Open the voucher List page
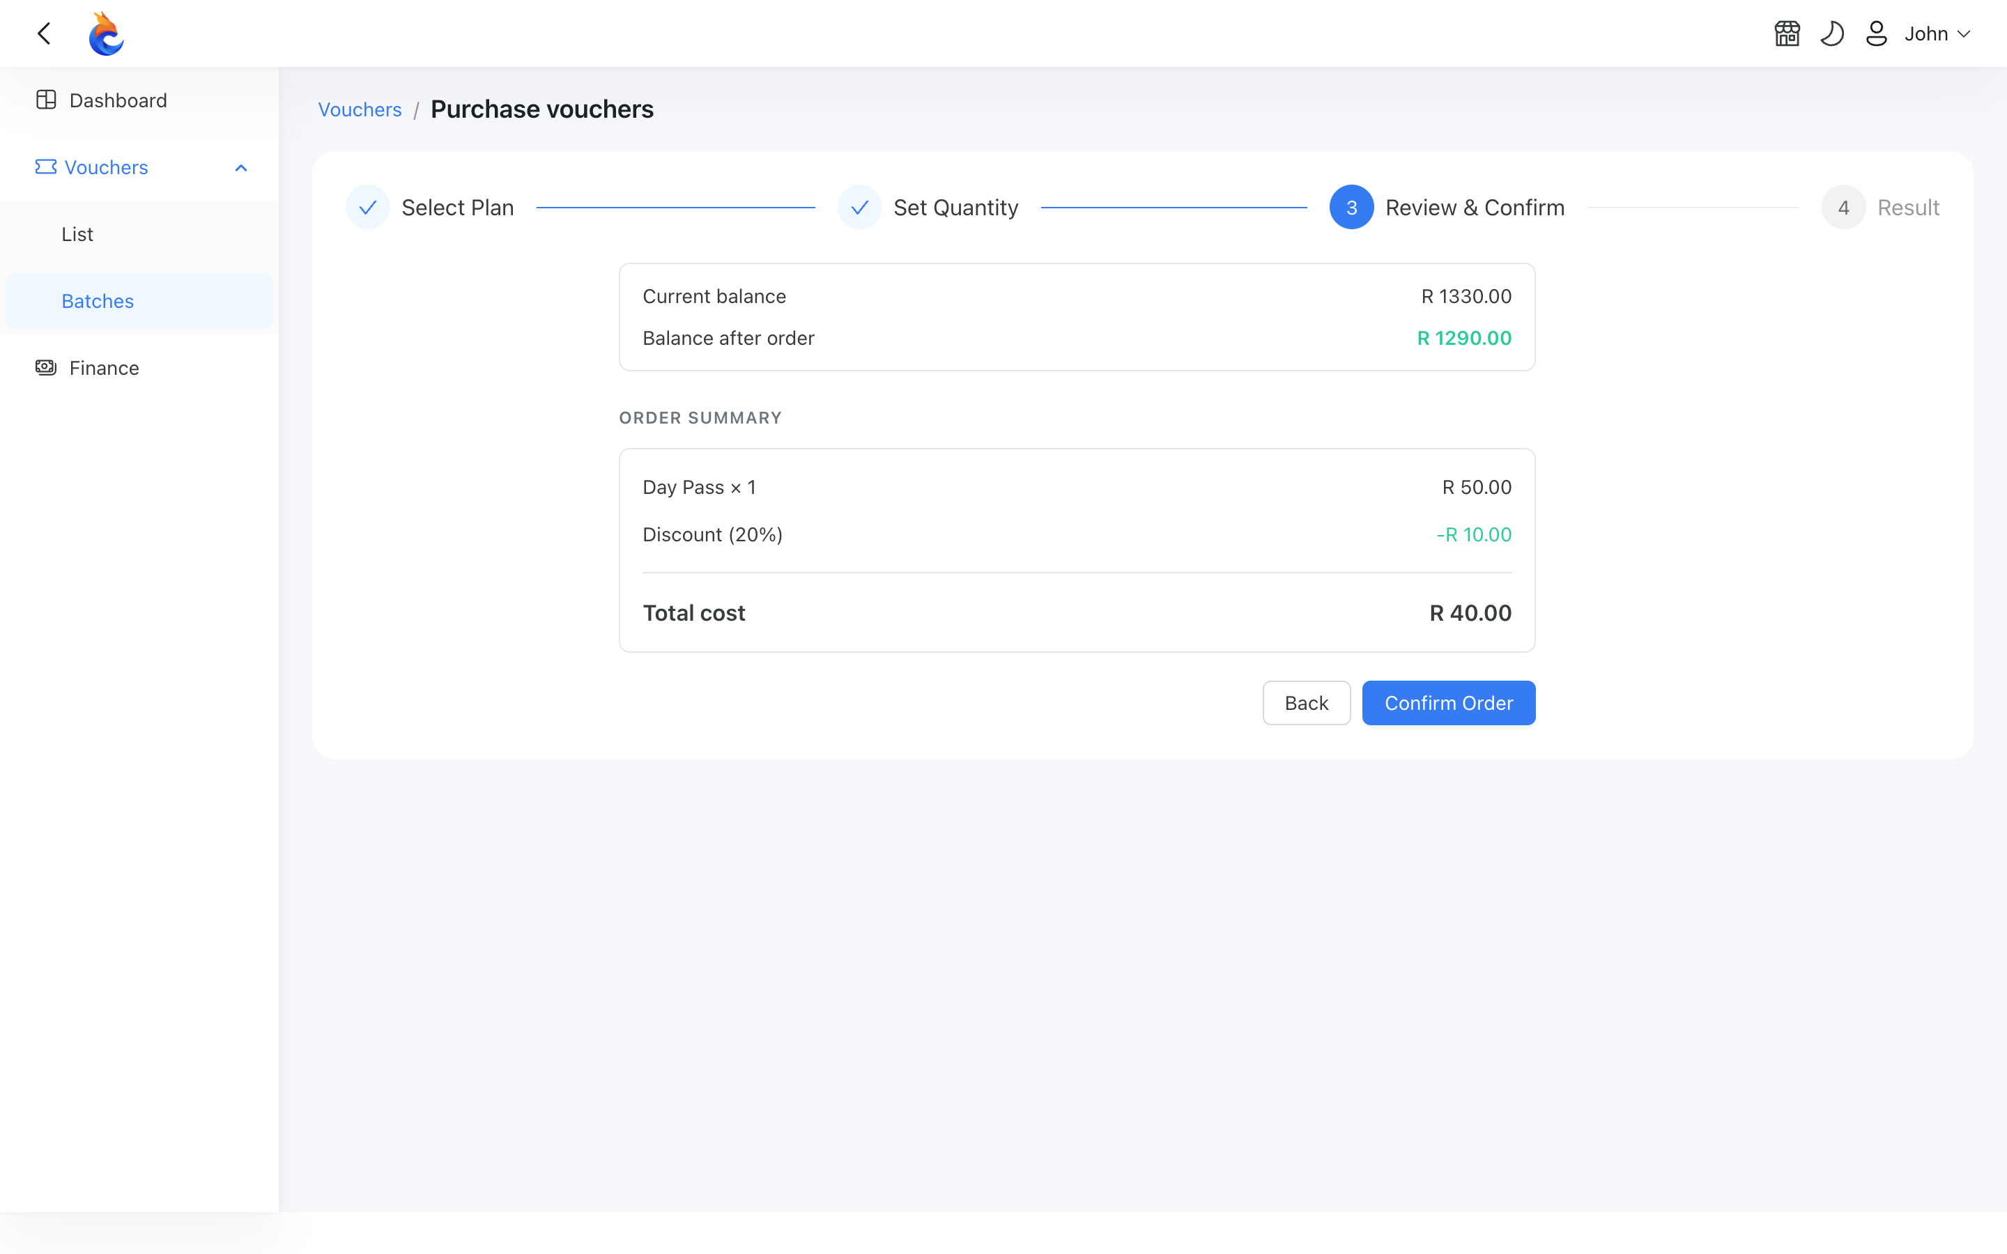The height and width of the screenshot is (1254, 2007). point(139,235)
